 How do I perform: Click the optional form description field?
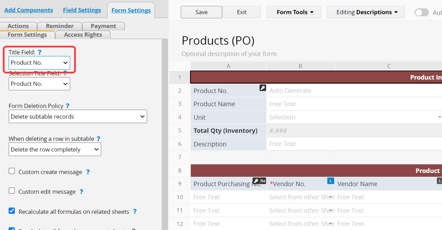(x=229, y=54)
